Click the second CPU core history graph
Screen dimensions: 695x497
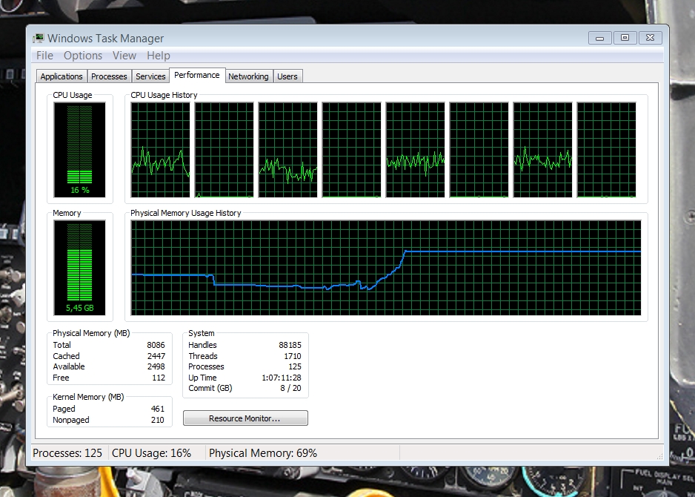[225, 150]
